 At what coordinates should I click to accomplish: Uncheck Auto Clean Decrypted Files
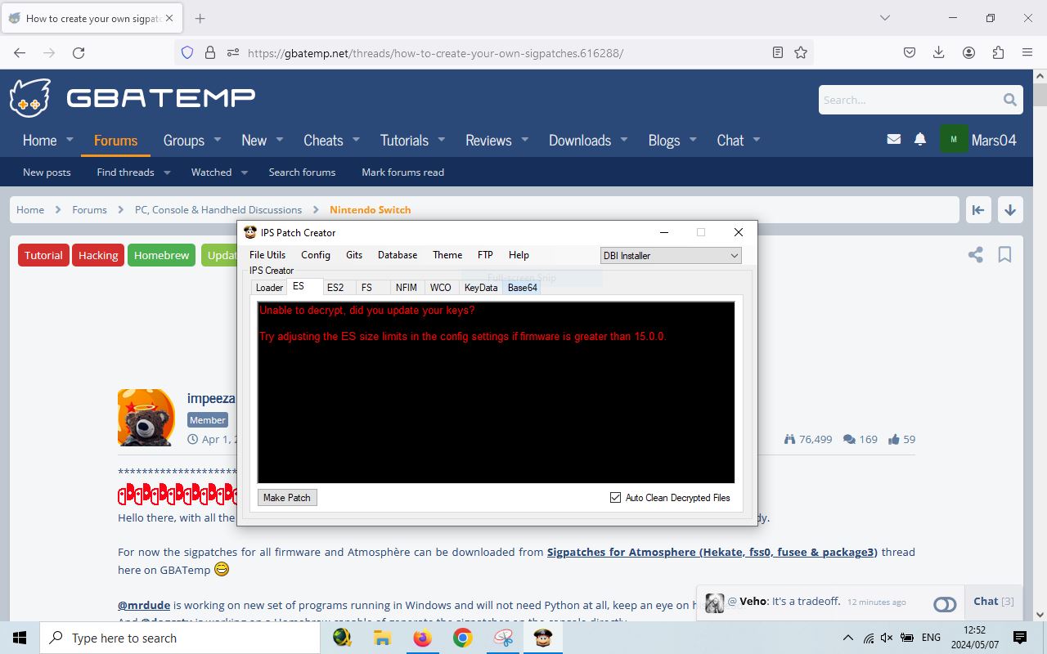click(x=615, y=497)
